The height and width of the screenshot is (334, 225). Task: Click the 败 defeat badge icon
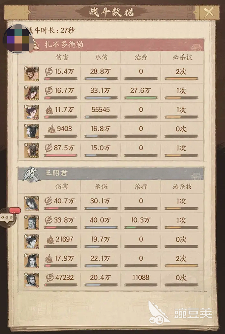coord(31,174)
